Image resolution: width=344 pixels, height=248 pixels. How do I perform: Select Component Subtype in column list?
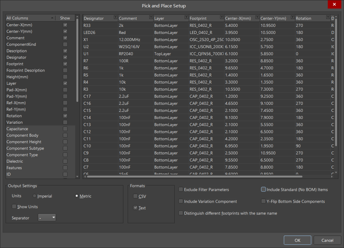coord(25,148)
